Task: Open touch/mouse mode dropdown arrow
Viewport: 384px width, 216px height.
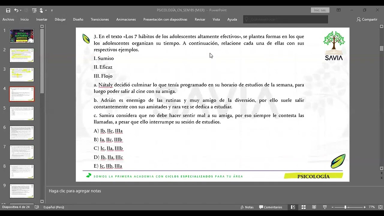Action: click(x=46, y=10)
